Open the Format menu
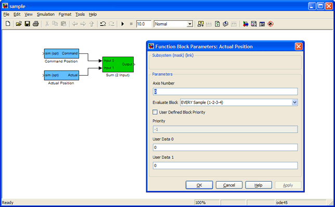335x207 pixels. pyautogui.click(x=65, y=15)
